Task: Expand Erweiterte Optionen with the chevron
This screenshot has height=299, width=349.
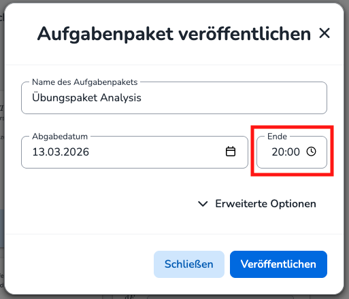Action: pos(203,204)
